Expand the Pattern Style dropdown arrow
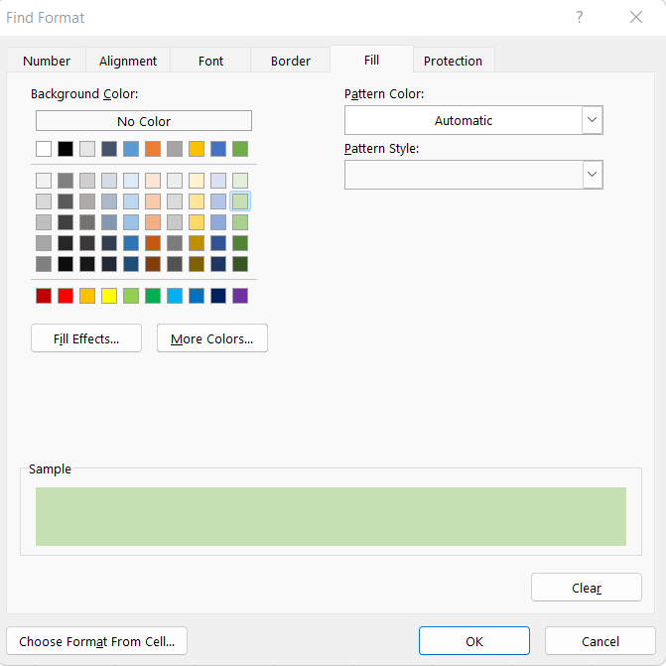 (x=593, y=175)
